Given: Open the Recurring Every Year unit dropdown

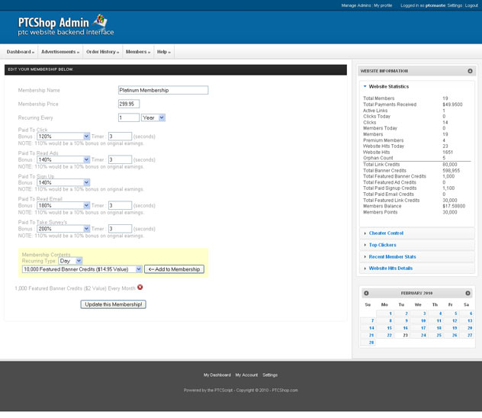Looking at the screenshot, I should [x=153, y=117].
